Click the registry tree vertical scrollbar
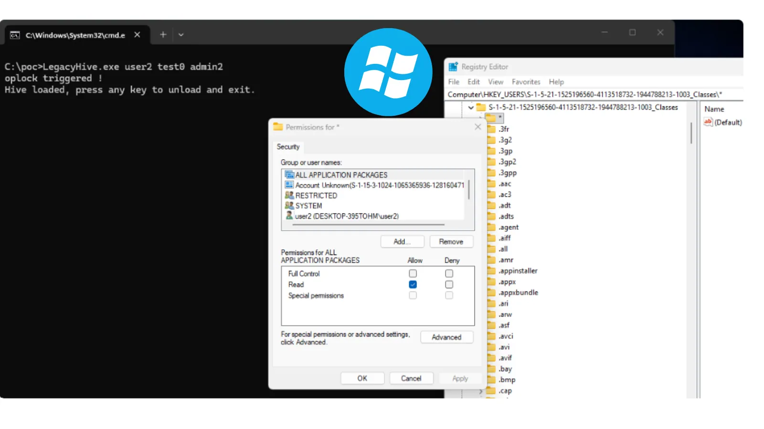 click(x=691, y=133)
